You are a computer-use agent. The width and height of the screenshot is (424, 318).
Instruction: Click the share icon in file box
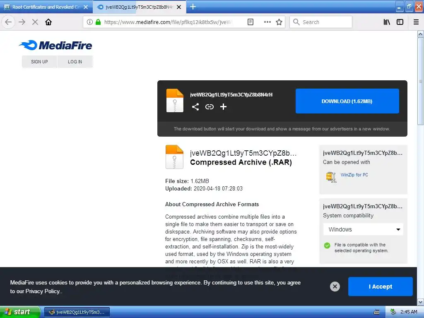coord(195,107)
